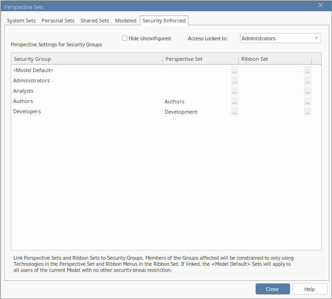Open Perspective Set browse button for Developers
Screen dimensions: 332x299
click(x=234, y=112)
